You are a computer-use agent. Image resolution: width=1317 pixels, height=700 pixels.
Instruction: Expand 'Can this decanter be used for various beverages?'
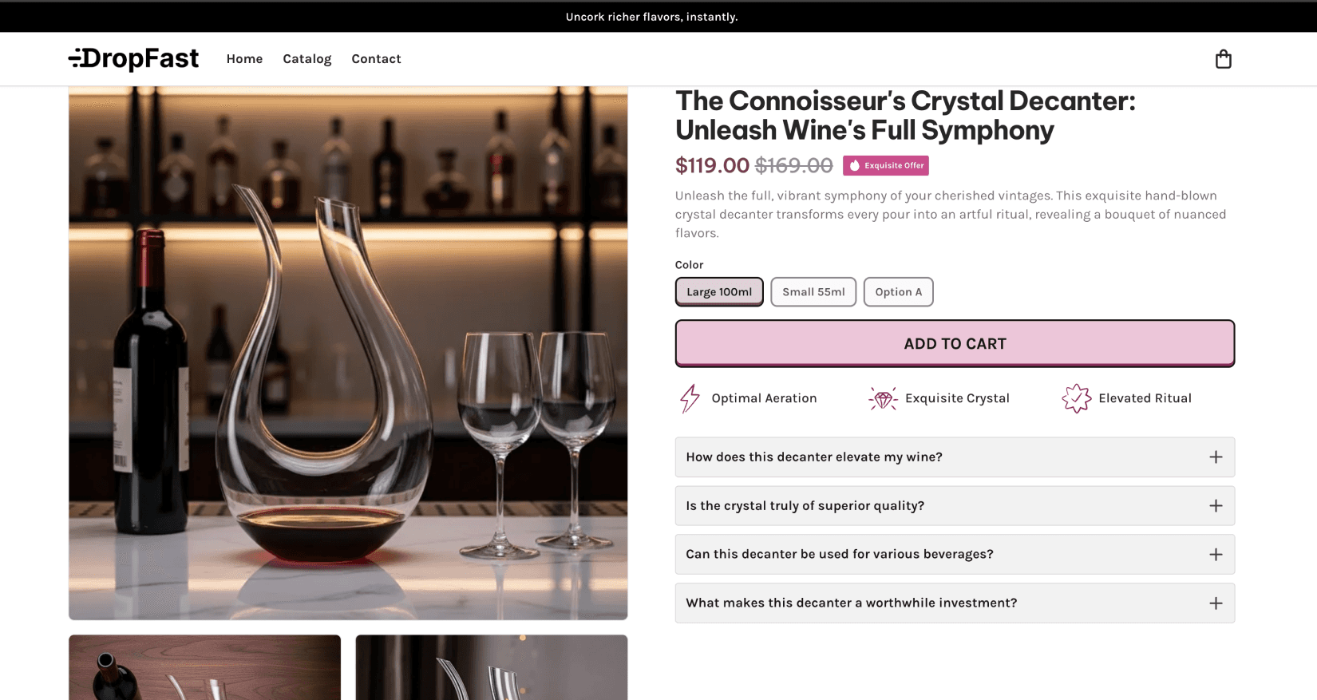[x=954, y=553]
